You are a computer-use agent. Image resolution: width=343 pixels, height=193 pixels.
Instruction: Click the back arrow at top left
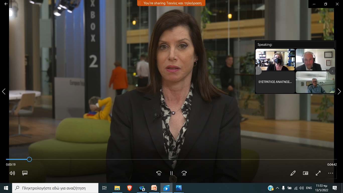(6, 4)
